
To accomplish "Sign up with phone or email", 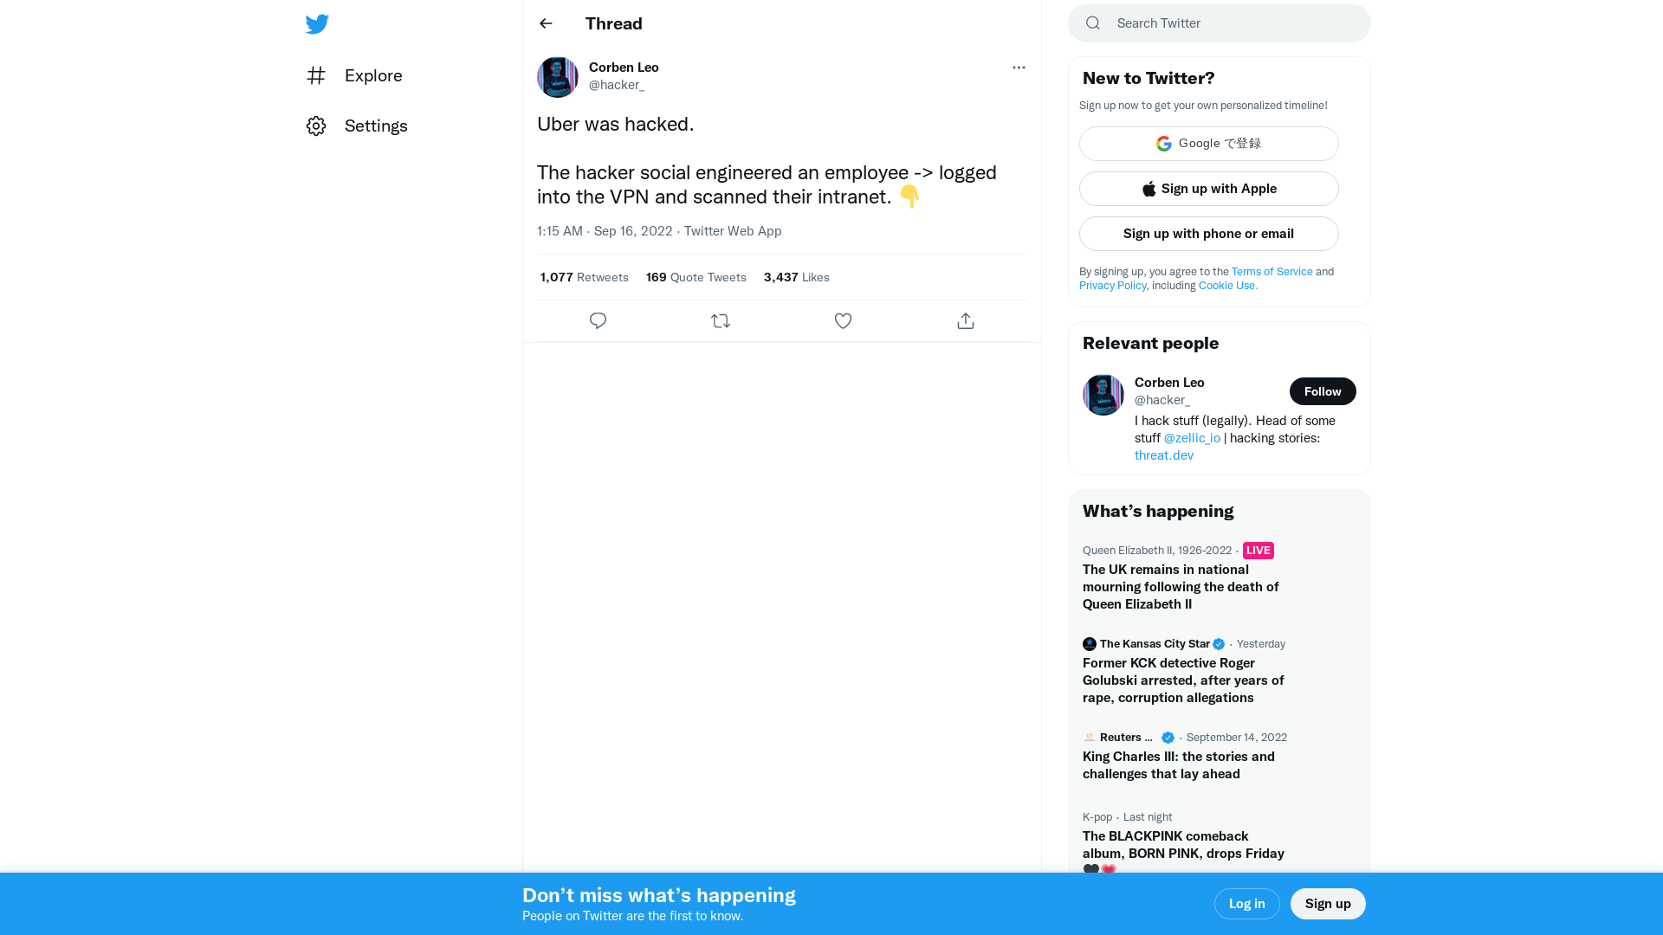I will pyautogui.click(x=1208, y=233).
